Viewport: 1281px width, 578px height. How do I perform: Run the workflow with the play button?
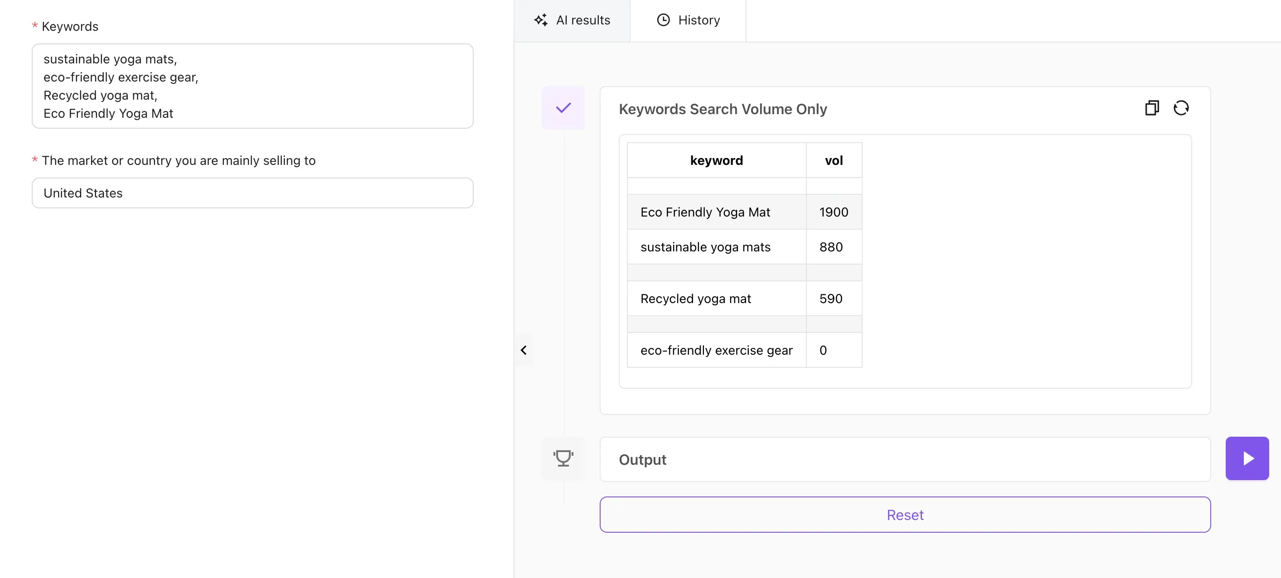(1247, 458)
